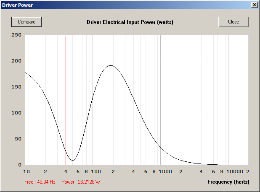The width and height of the screenshot is (260, 192).
Task: Select the red frequency cursor line
Action: [66, 100]
